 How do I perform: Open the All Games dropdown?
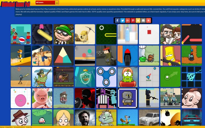click(x=47, y=3)
